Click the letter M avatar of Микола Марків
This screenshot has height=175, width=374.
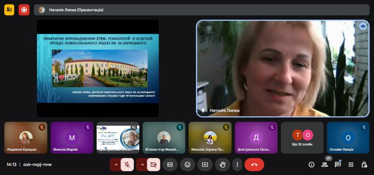[x=72, y=138]
